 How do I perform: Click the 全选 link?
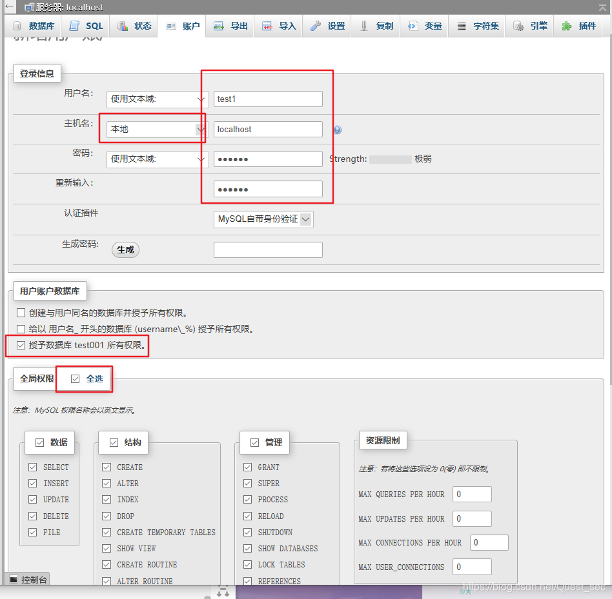point(94,379)
